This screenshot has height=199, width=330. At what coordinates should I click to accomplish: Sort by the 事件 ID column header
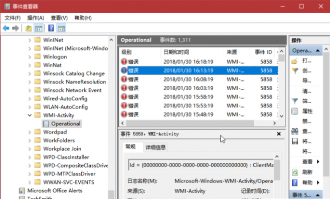tap(262, 52)
